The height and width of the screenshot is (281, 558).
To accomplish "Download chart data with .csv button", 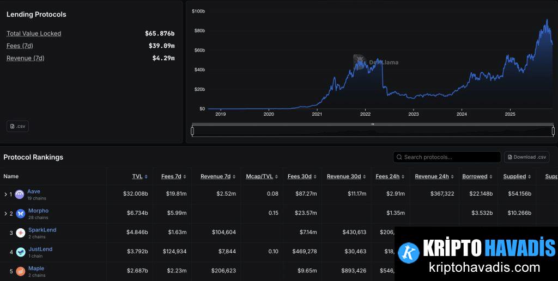I will tap(17, 126).
